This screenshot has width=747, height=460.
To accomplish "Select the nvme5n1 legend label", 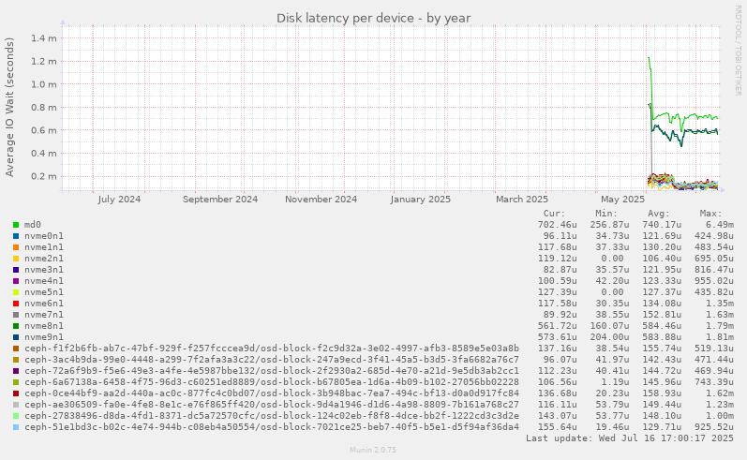I will coord(44,292).
